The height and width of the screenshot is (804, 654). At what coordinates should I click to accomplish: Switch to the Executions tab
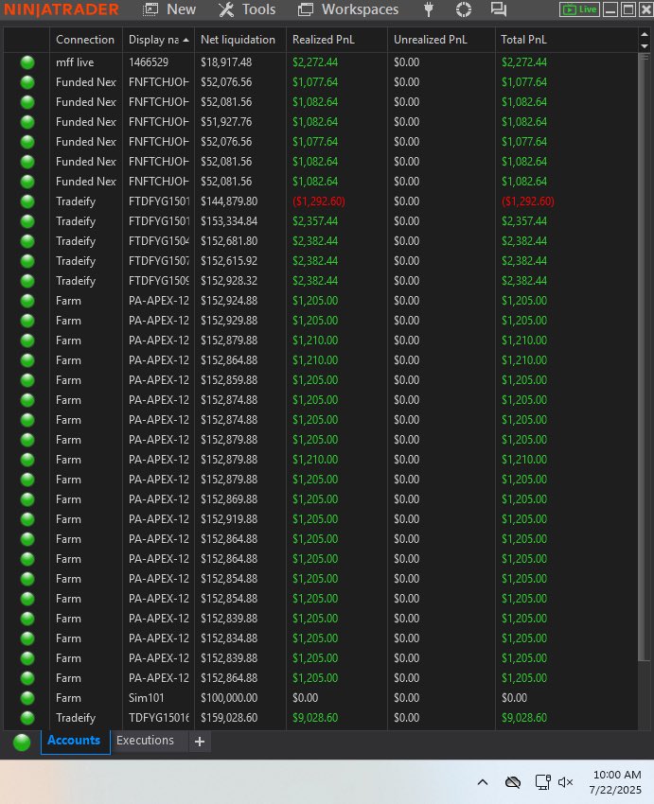tap(145, 741)
